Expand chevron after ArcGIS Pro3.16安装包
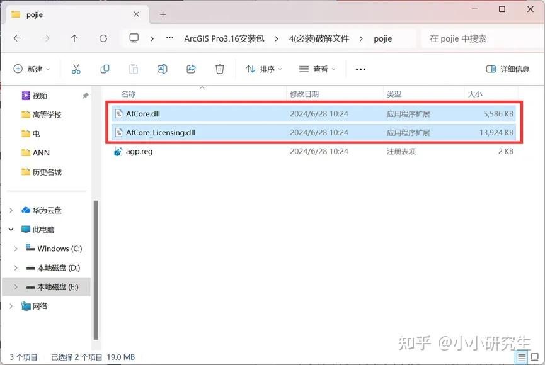Viewport: 545px width, 365px height. [277, 38]
